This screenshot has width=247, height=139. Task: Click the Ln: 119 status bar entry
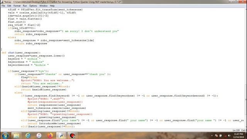pyautogui.click(x=236, y=130)
